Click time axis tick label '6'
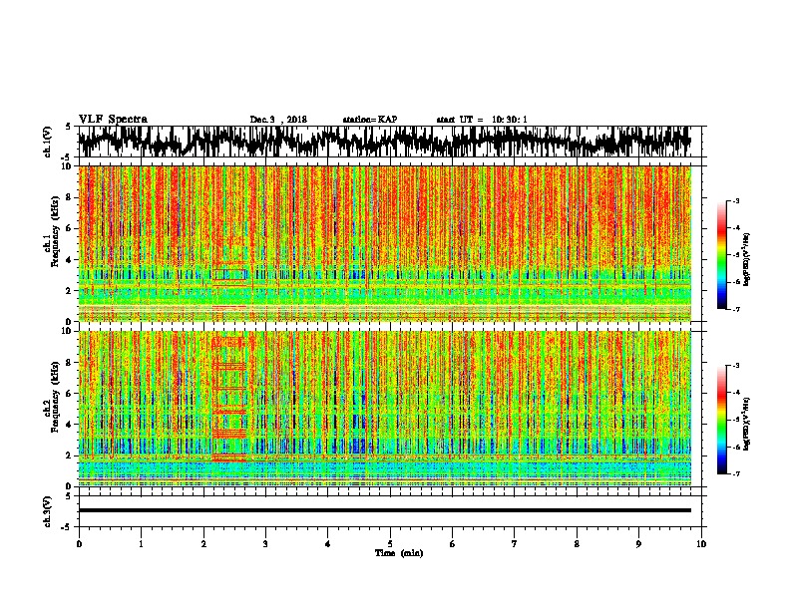 tap(453, 544)
